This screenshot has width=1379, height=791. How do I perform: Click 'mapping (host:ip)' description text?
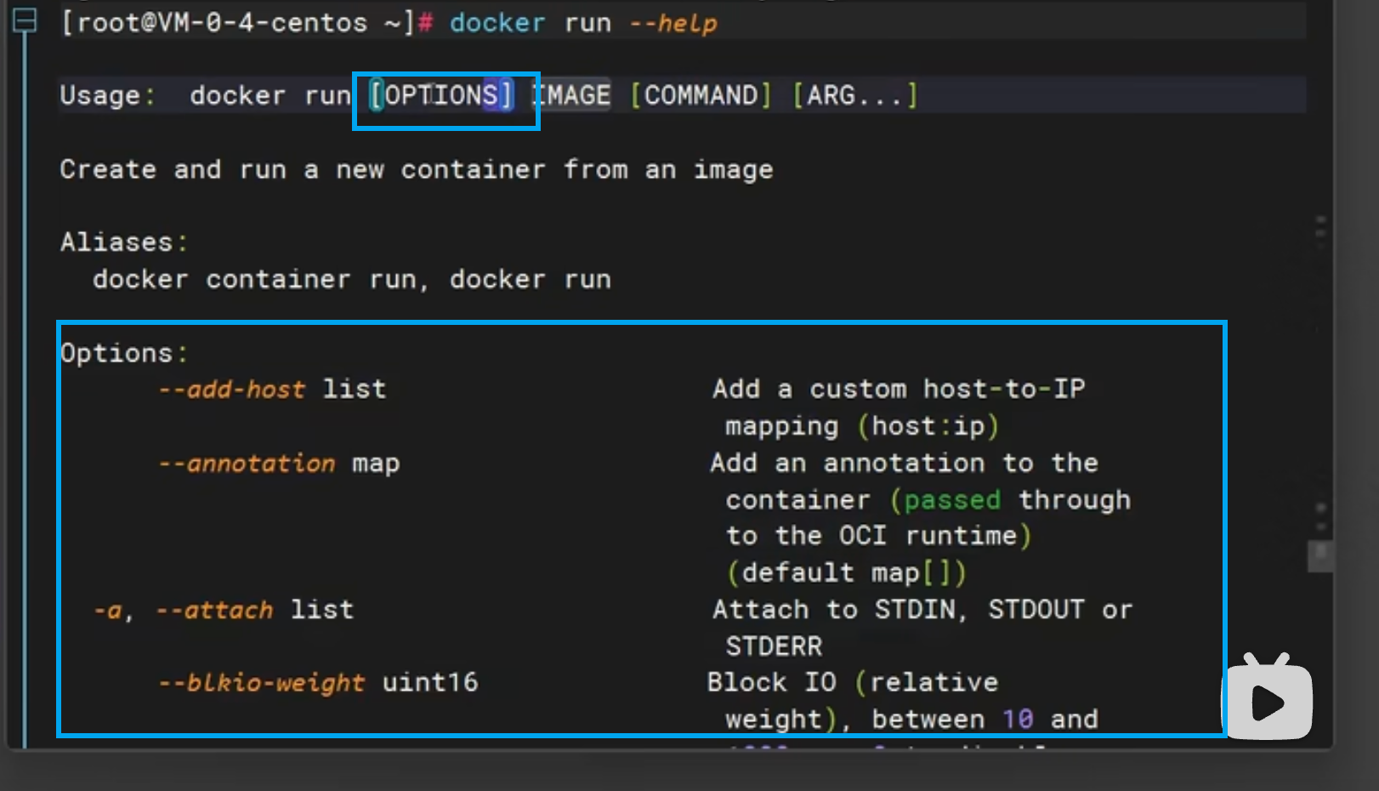(x=862, y=426)
